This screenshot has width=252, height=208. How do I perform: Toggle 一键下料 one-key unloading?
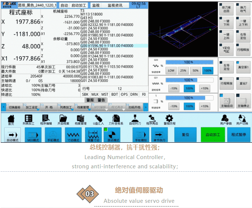click(x=226, y=23)
